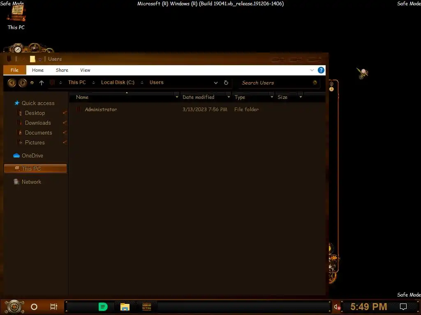This screenshot has height=315, width=421.
Task: Open dropdown arrow after This PC breadcrumb
Action: [93, 82]
